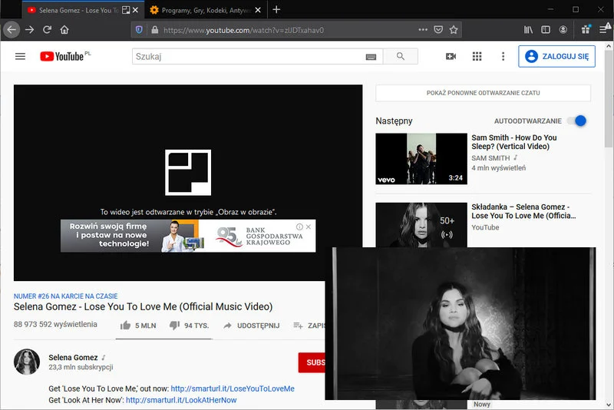Open the YouTube hamburger guide menu
Viewport: 614px width, 410px height.
21,57
